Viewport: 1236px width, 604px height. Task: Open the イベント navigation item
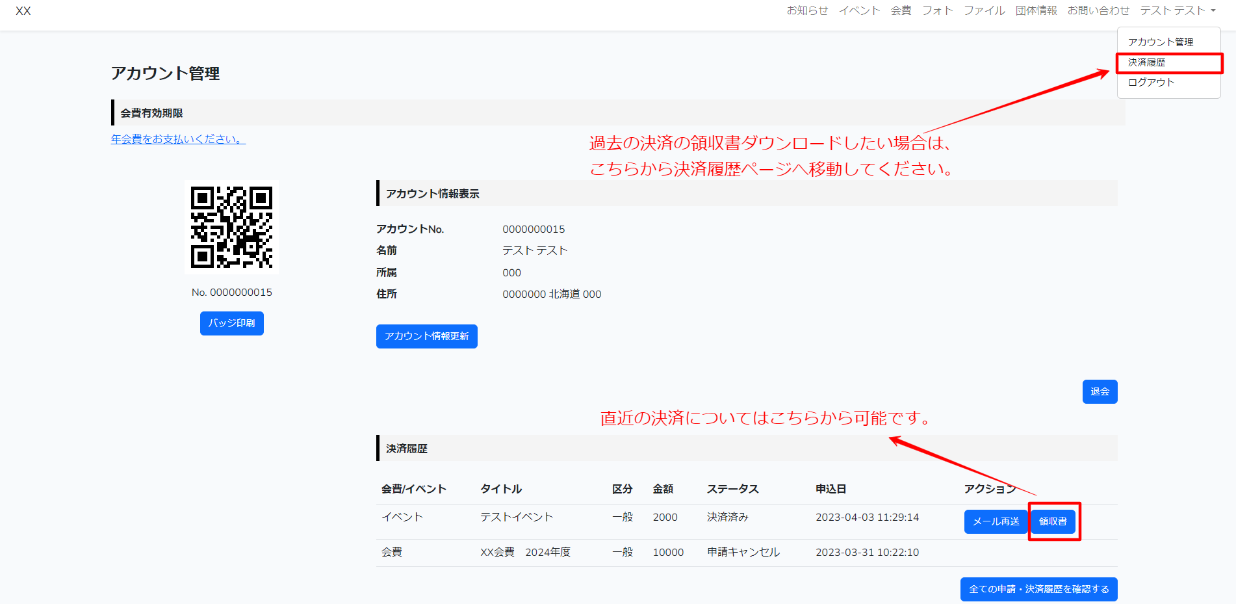pyautogui.click(x=859, y=10)
